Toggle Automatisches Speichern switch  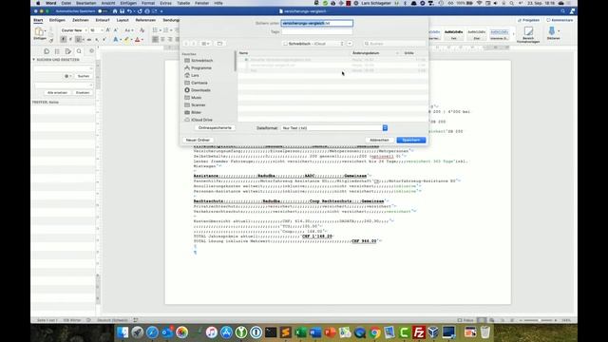click(103, 11)
